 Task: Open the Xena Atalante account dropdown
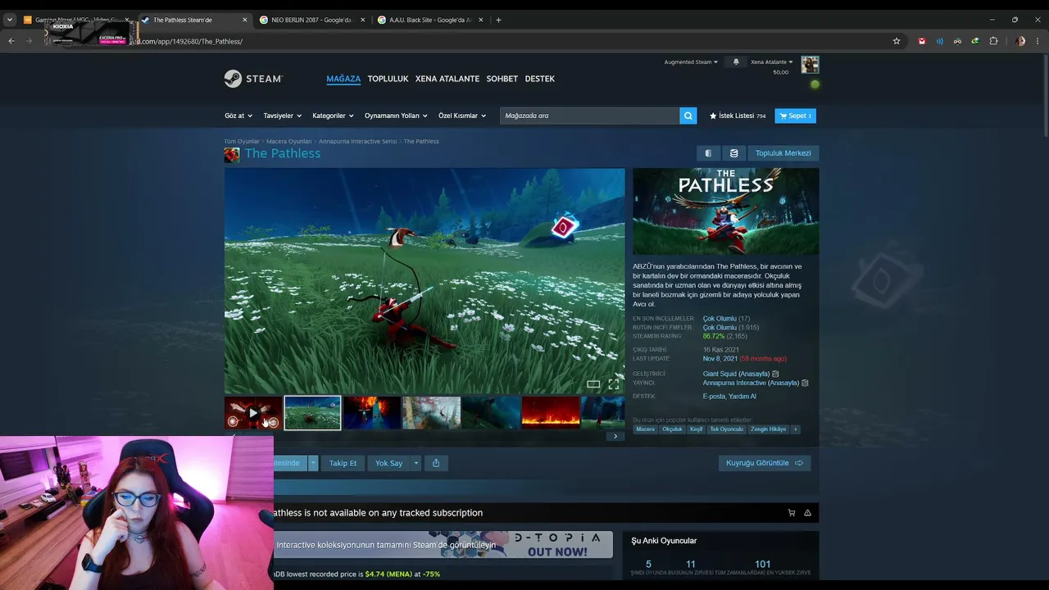coord(772,62)
